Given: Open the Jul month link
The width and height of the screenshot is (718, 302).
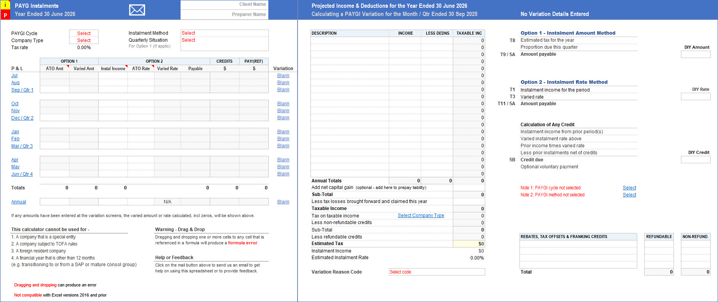Looking at the screenshot, I should (x=14, y=76).
